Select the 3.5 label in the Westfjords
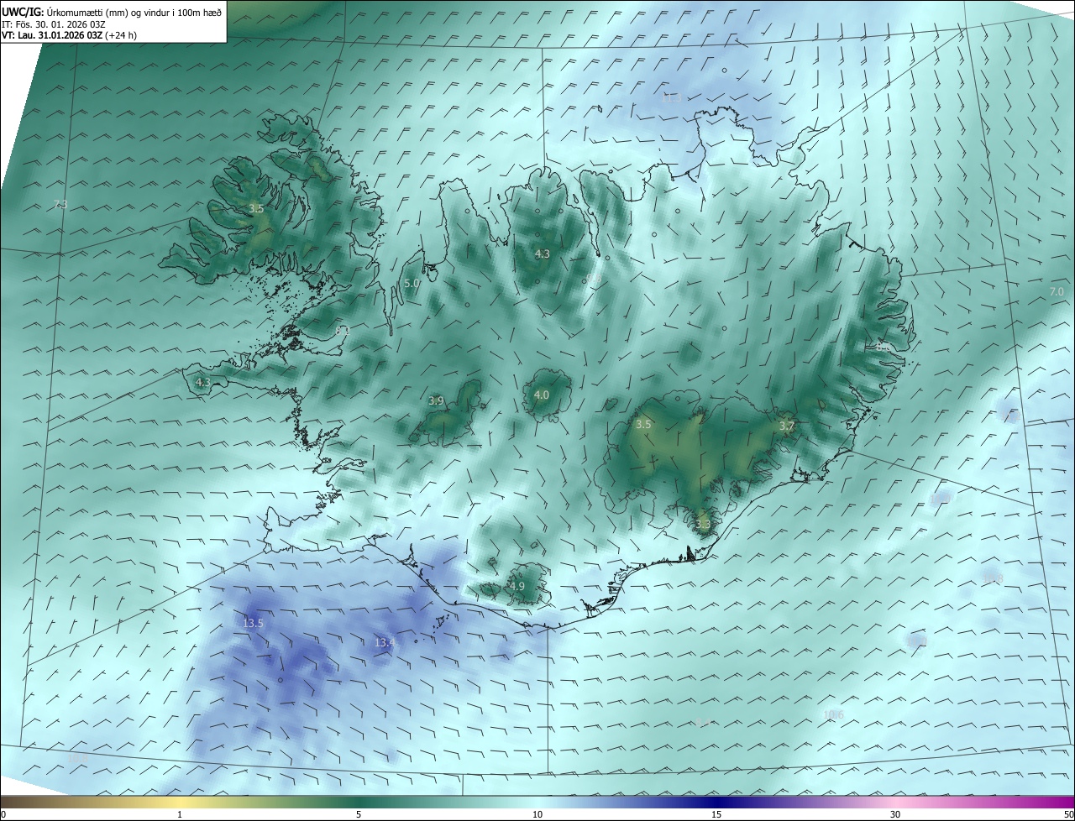Image resolution: width=1075 pixels, height=821 pixels. [256, 208]
